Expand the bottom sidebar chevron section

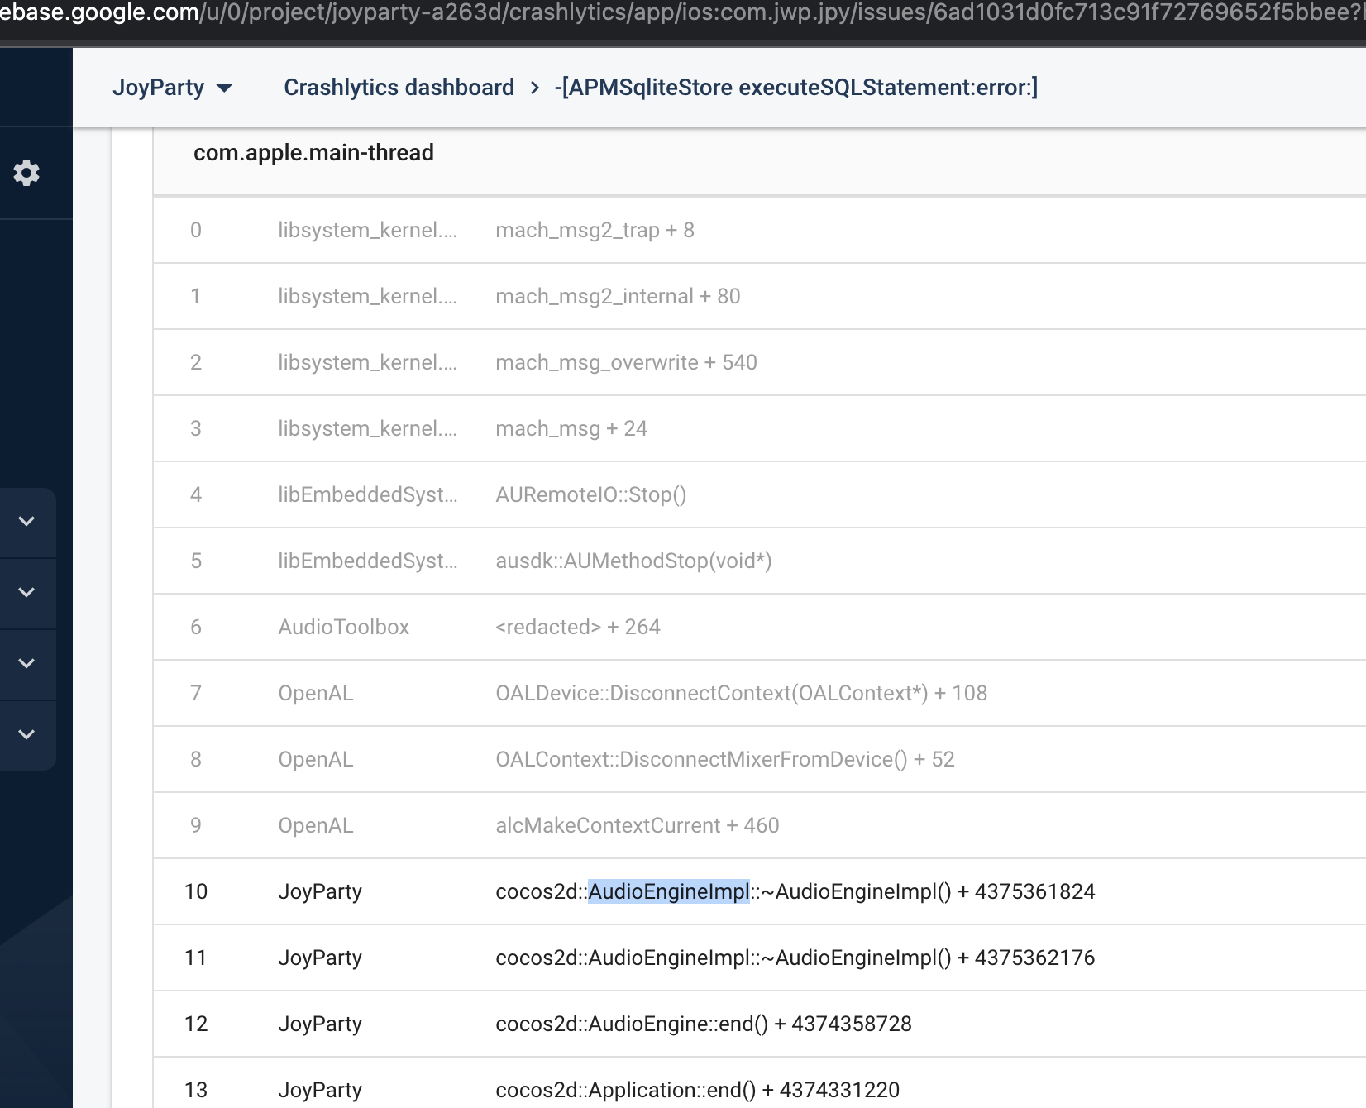[26, 733]
